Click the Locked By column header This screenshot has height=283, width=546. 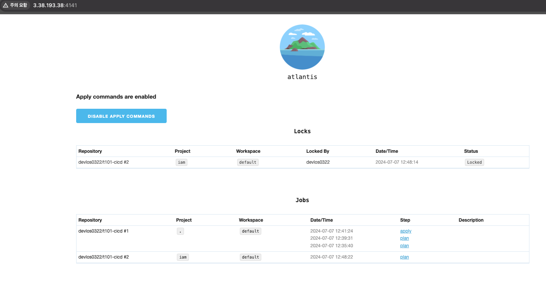pos(317,151)
